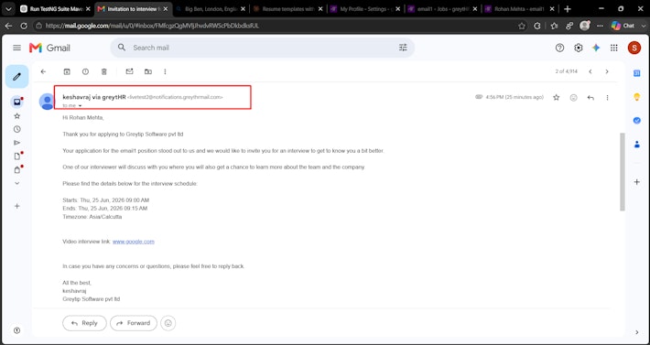Open the www.google.com video interview link
The image size is (650, 345).
[x=134, y=242]
